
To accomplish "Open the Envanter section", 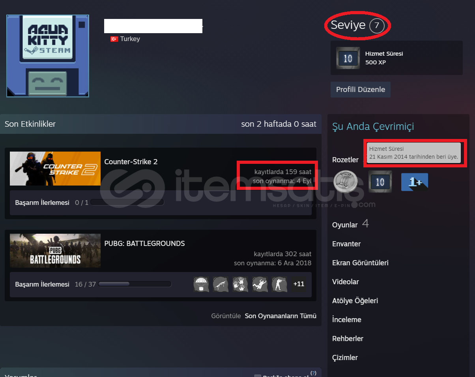I will [x=346, y=244].
